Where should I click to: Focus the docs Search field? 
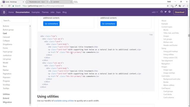click(x=15, y=21)
